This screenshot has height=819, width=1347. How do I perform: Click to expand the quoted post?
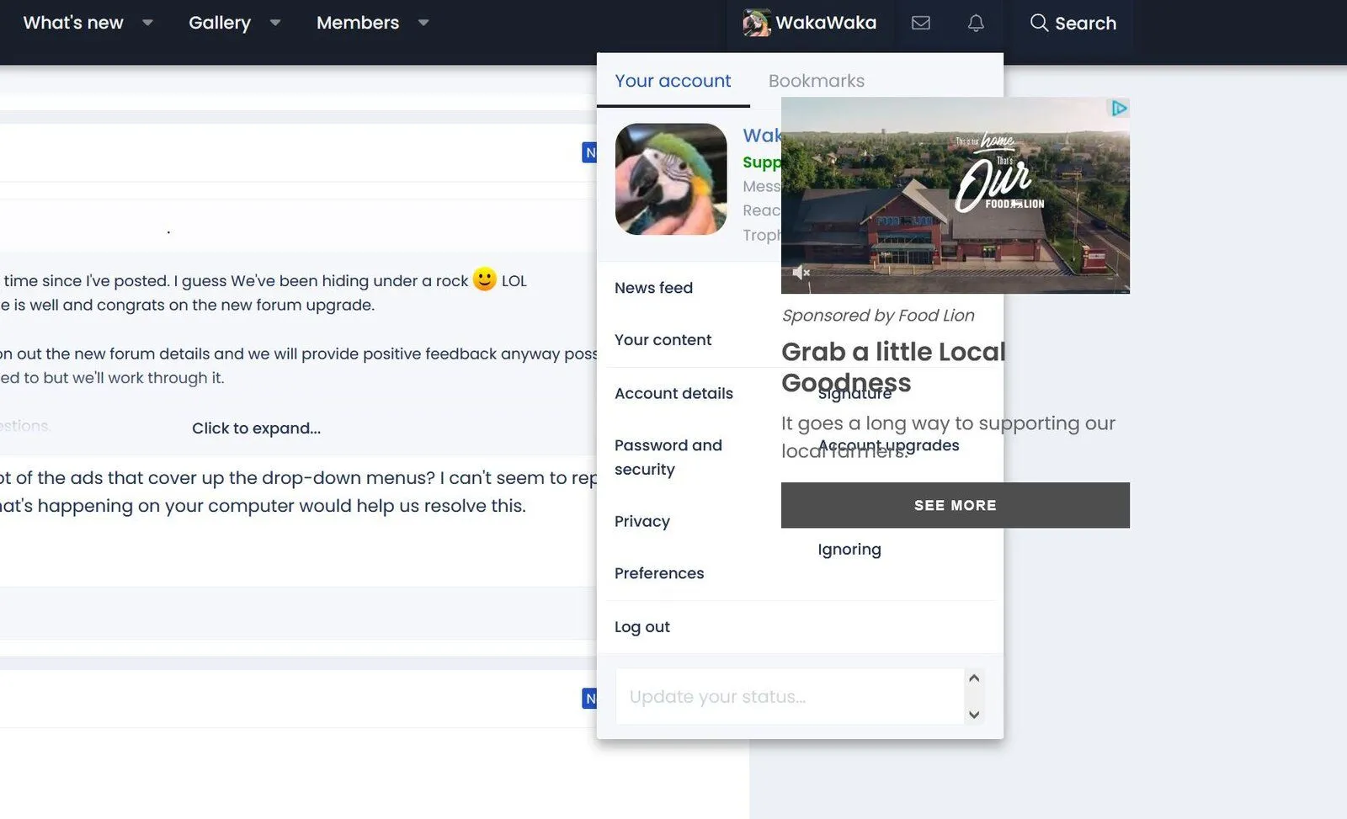(x=256, y=428)
